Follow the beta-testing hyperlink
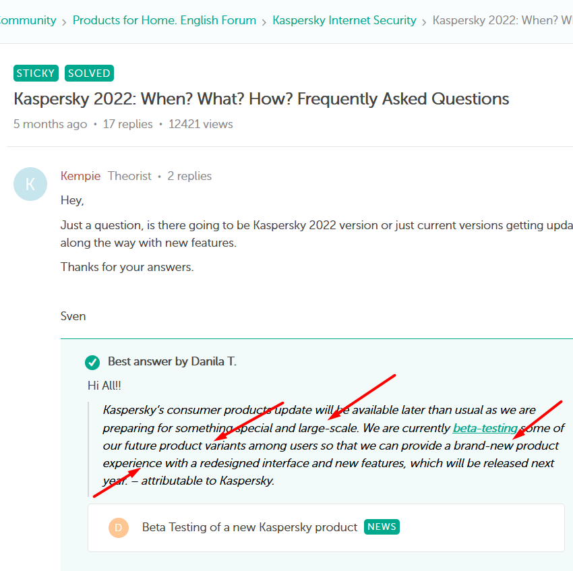This screenshot has width=573, height=571. pyautogui.click(x=485, y=428)
